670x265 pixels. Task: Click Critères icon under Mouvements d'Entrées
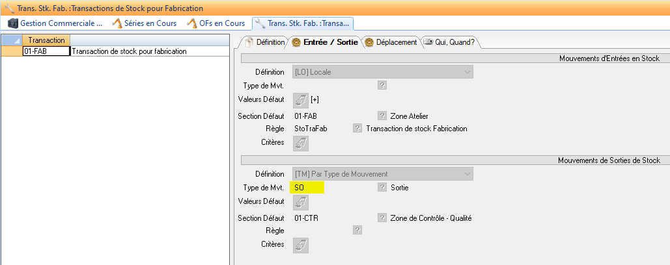click(300, 143)
